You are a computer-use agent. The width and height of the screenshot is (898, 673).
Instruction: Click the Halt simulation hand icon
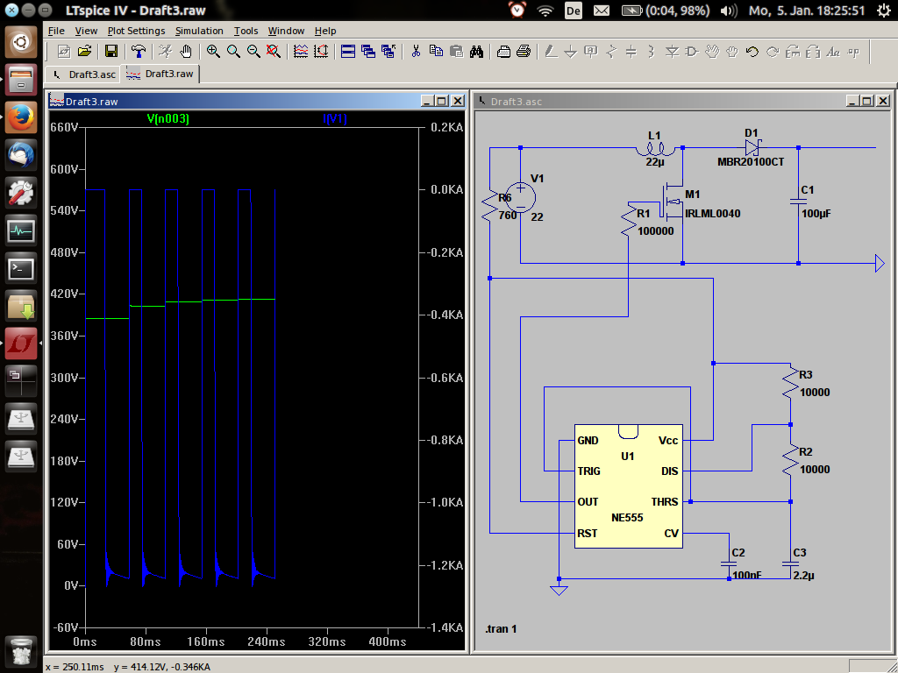point(186,52)
